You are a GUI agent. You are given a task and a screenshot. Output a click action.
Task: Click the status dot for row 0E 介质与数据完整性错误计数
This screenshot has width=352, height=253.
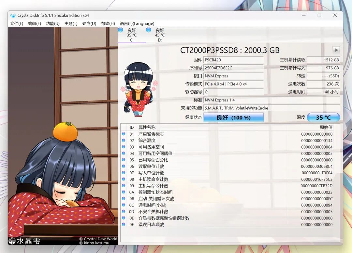[x=124, y=218]
